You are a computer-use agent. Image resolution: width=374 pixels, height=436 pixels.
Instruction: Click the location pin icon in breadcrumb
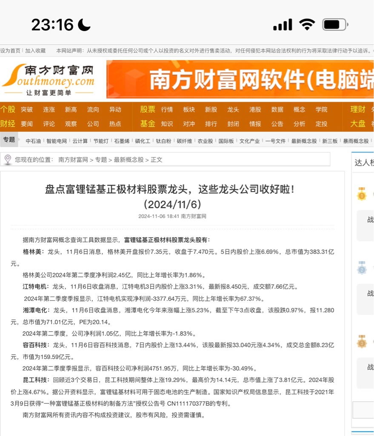coord(8,160)
